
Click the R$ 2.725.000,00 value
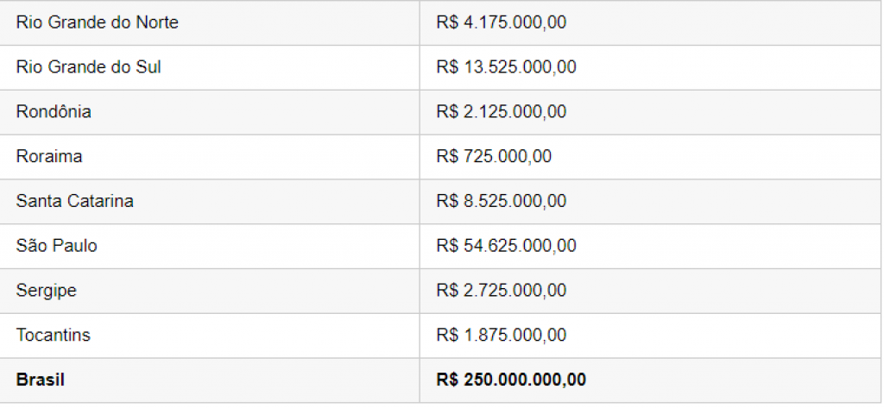point(502,290)
